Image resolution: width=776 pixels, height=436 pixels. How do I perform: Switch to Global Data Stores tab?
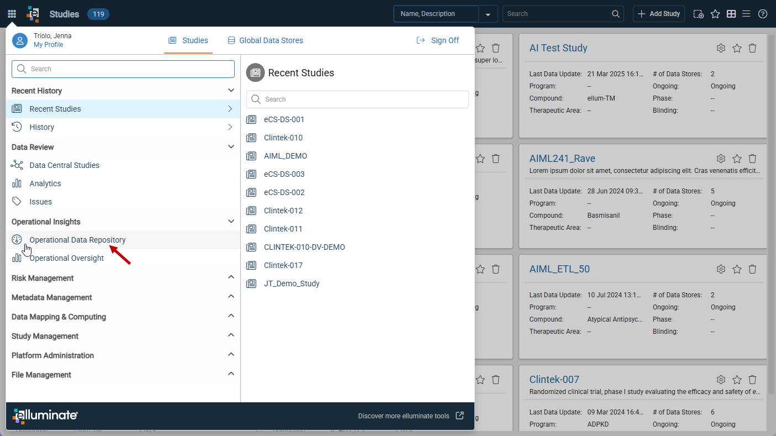click(265, 40)
